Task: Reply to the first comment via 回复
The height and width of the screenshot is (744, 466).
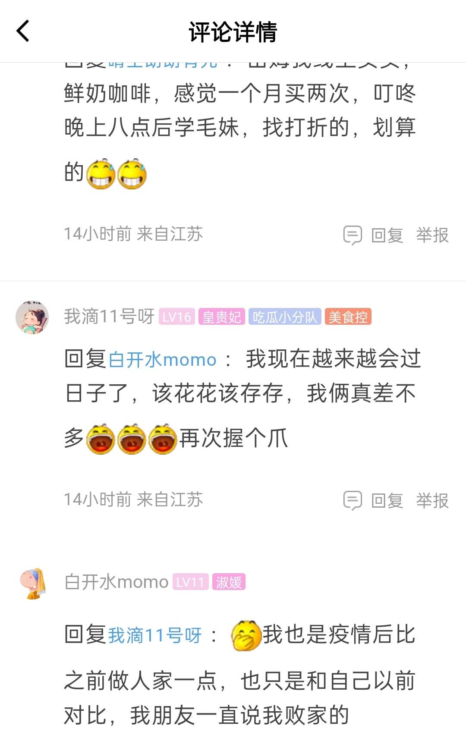Action: tap(387, 235)
